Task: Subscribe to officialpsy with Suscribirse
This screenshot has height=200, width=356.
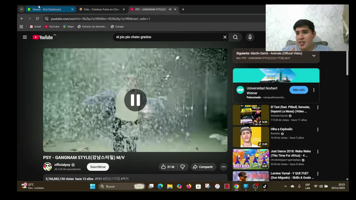Action: pyautogui.click(x=98, y=167)
